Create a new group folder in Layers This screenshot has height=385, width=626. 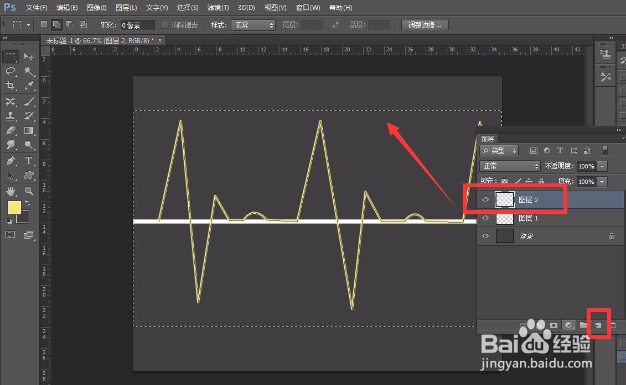pyautogui.click(x=583, y=325)
